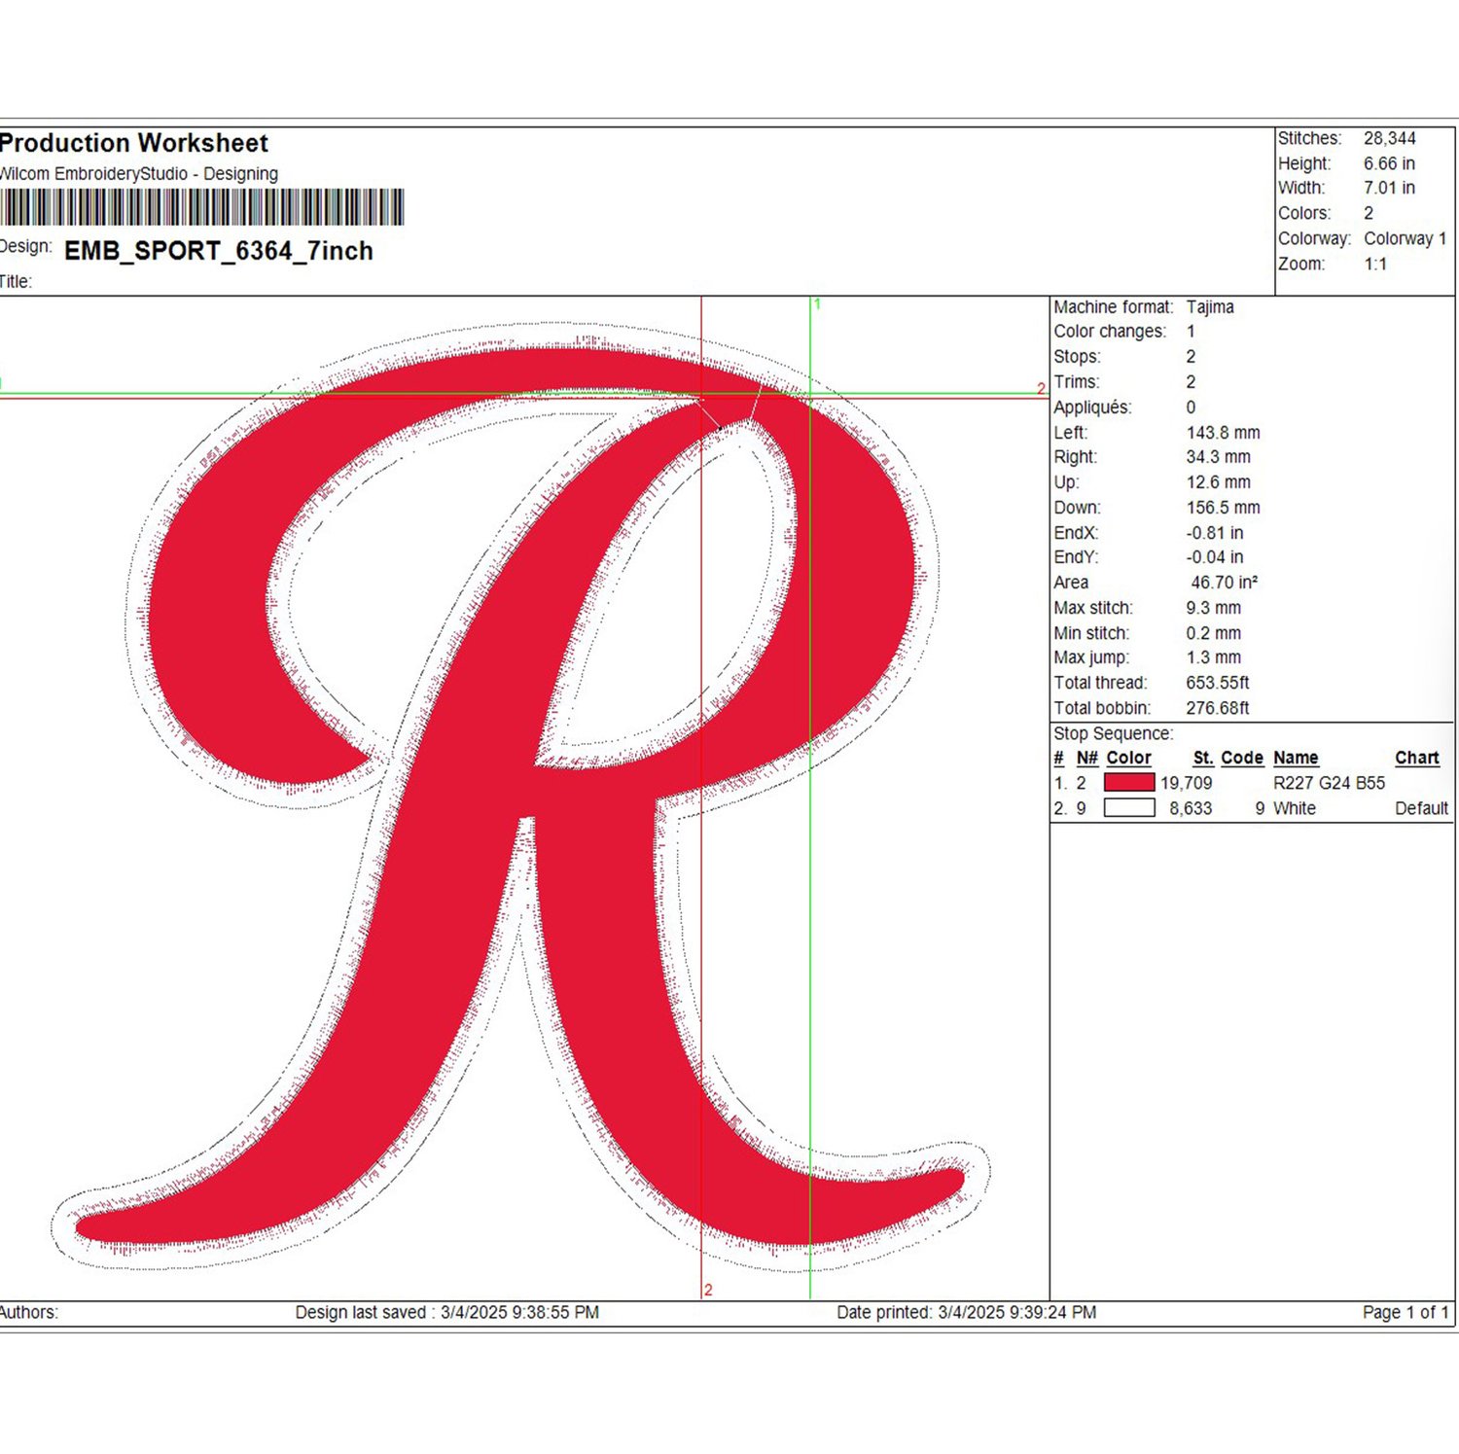Click the barcode under the worksheet header
This screenshot has width=1459, height=1454.
201,207
